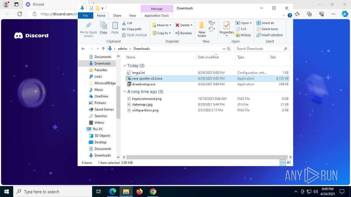The width and height of the screenshot is (351, 197).
Task: Collapse the Today (3) group
Action: tap(125, 66)
